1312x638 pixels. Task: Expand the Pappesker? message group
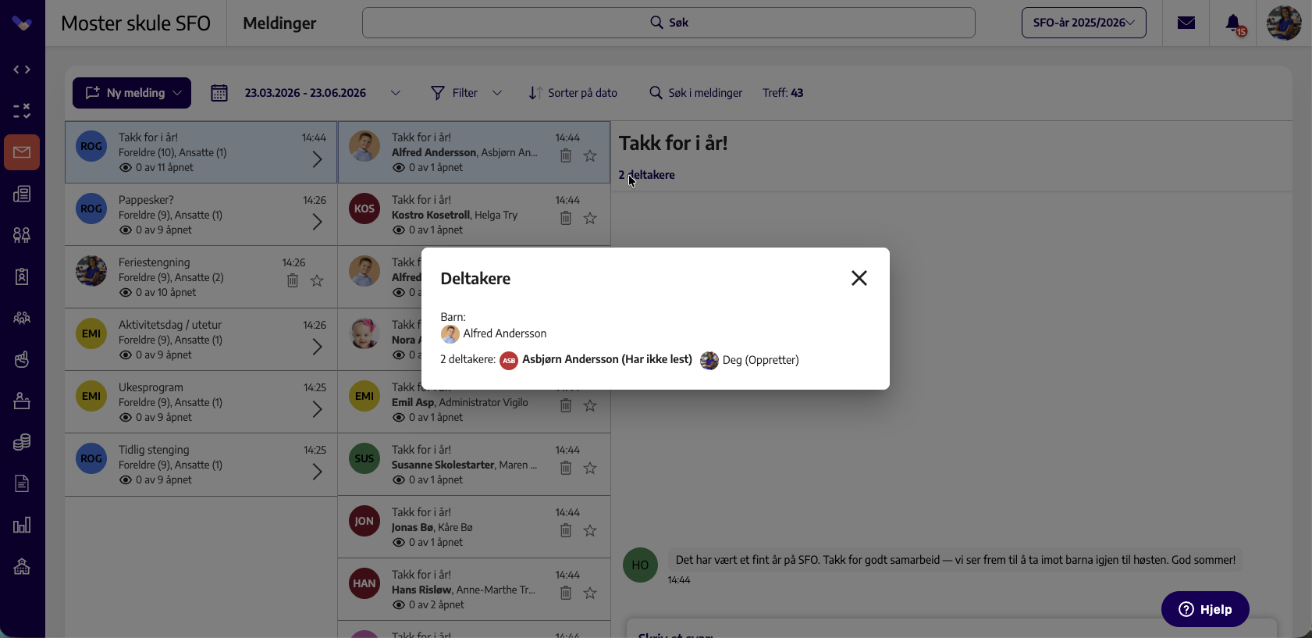pyautogui.click(x=317, y=222)
